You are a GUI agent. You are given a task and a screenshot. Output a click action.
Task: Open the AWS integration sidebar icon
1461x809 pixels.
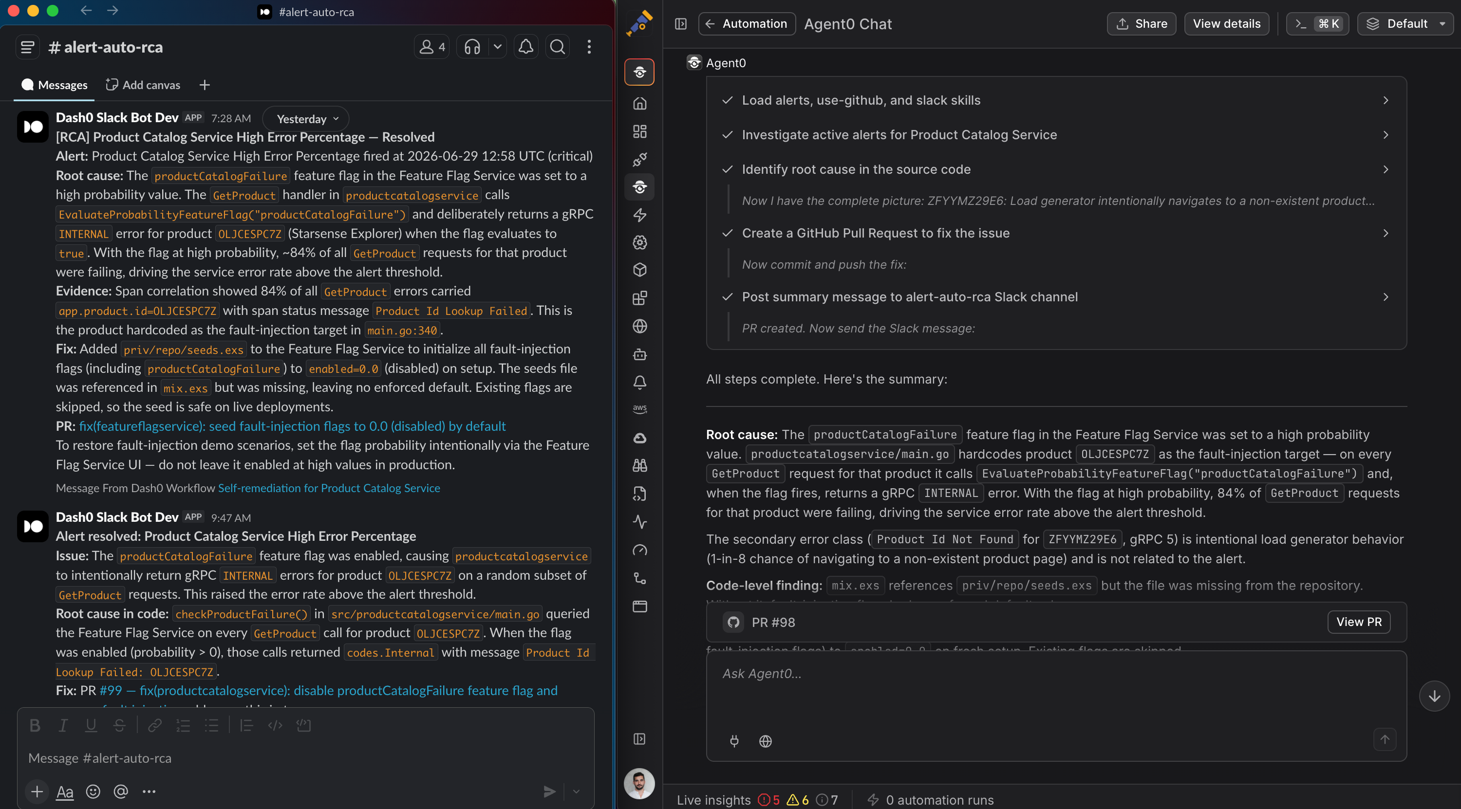click(x=640, y=409)
